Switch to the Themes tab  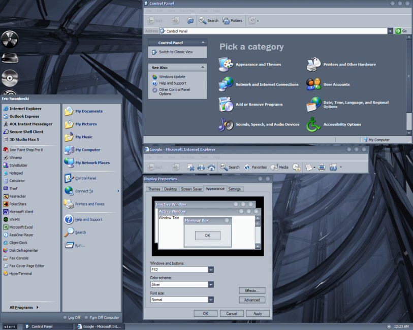pyautogui.click(x=154, y=189)
